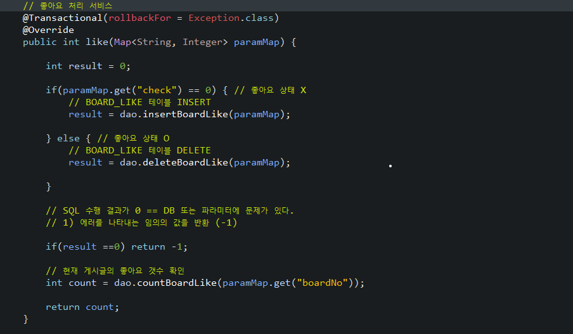The image size is (573, 334).
Task: Click the 'int result = 0;' declaration
Action: click(x=88, y=66)
